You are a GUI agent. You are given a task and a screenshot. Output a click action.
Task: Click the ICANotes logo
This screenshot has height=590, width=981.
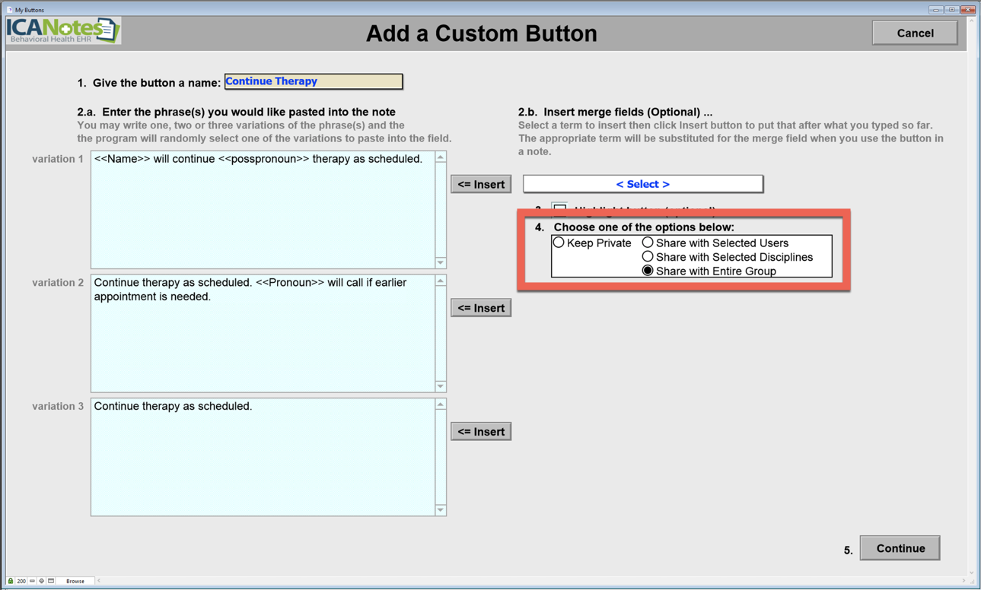pyautogui.click(x=63, y=30)
